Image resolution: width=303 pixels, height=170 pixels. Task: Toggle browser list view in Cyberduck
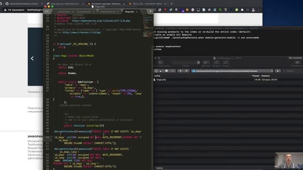point(156,71)
